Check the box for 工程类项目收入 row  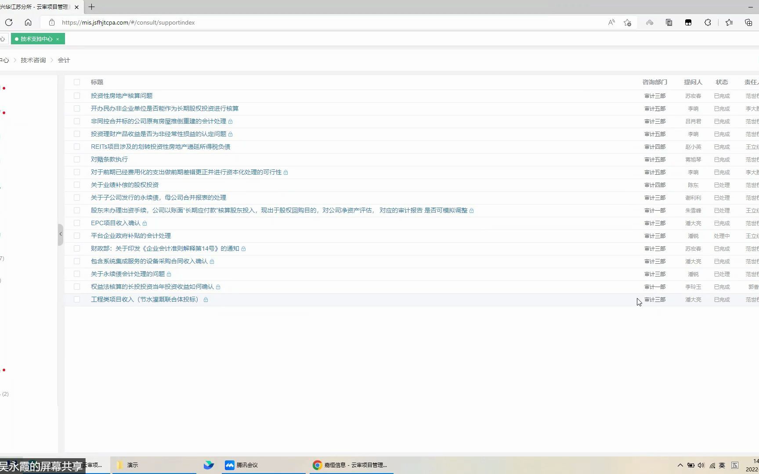coord(77,299)
